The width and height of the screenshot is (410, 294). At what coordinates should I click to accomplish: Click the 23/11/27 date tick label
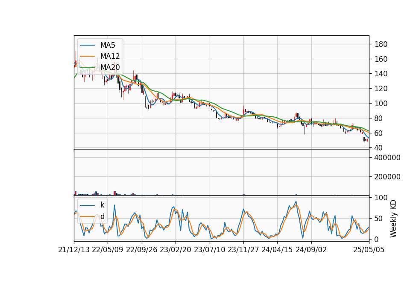click(x=243, y=250)
